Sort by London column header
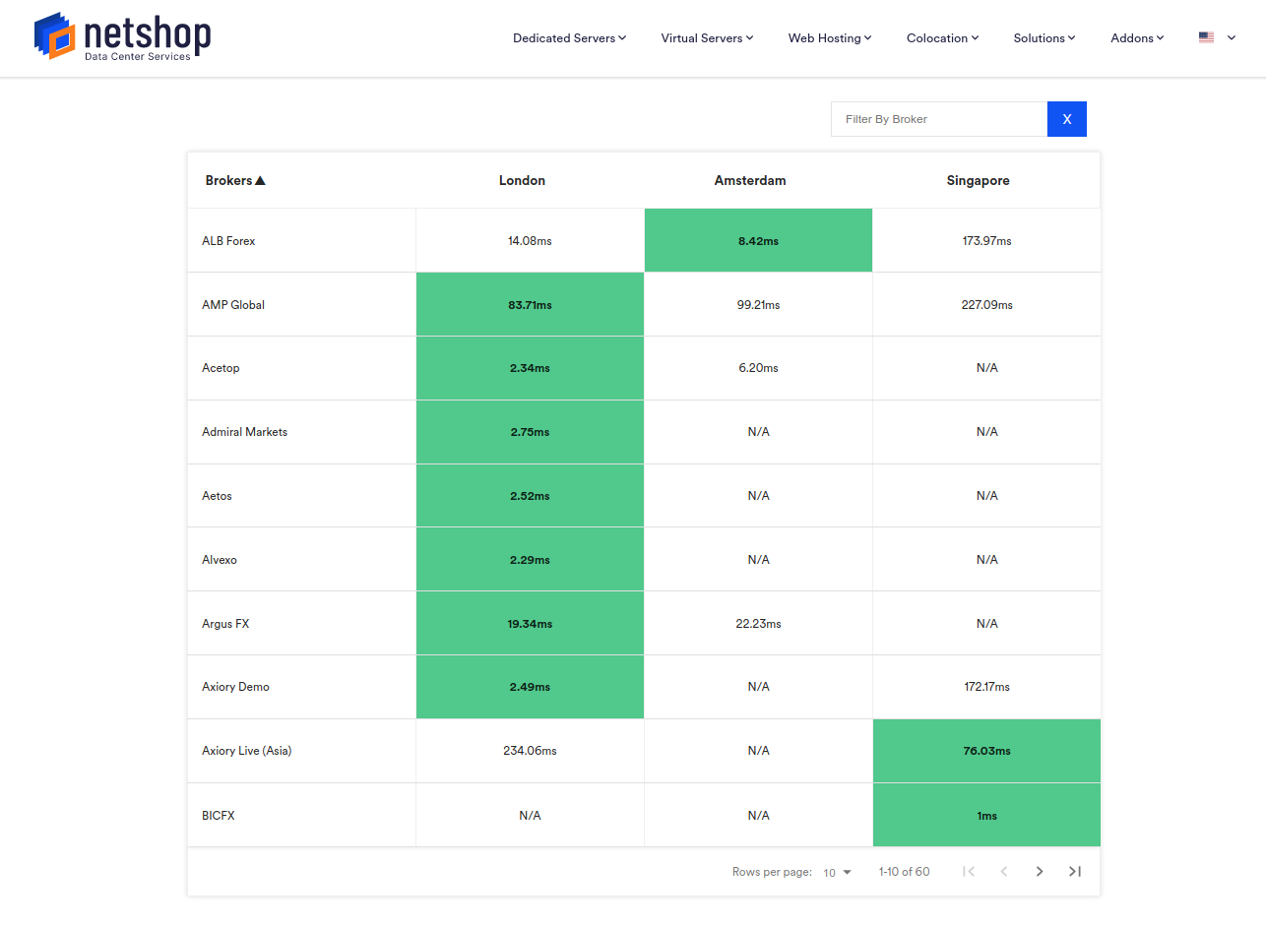This screenshot has height=926, width=1266. point(522,180)
